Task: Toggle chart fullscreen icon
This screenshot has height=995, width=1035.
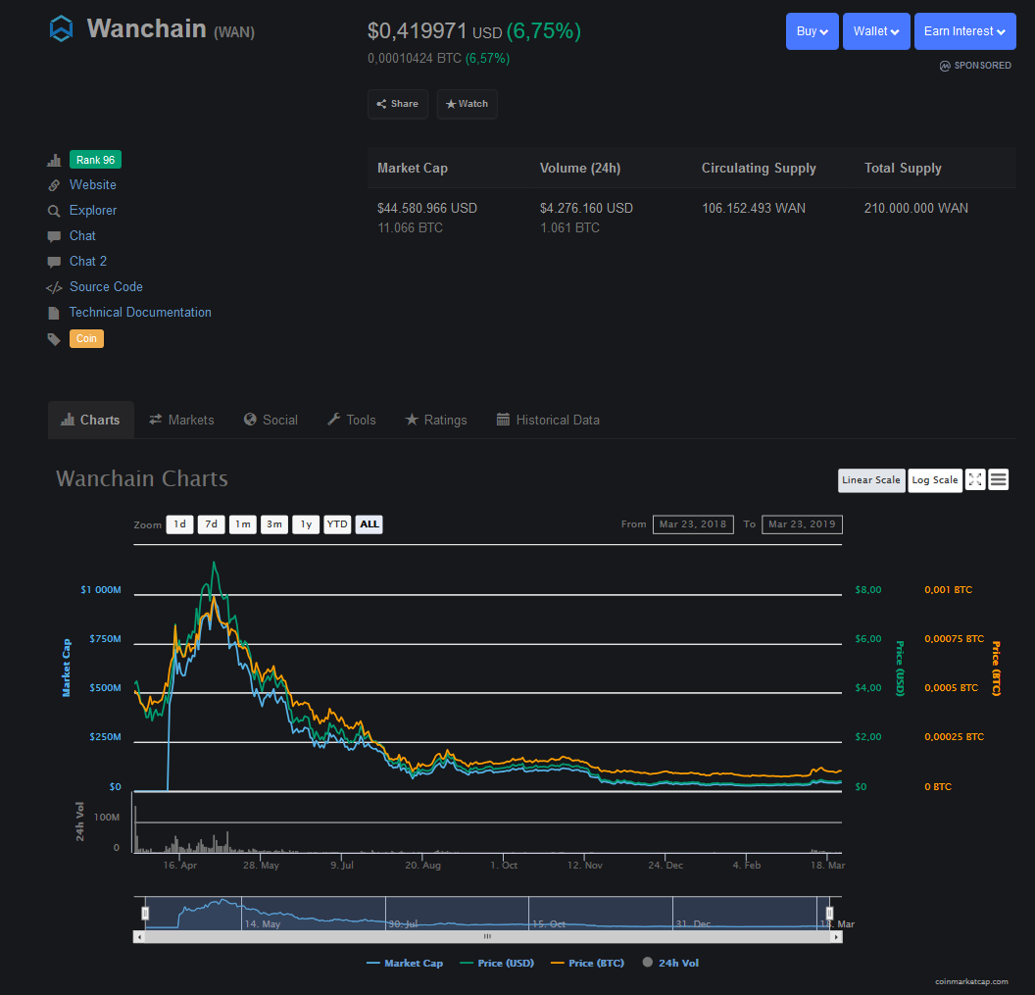Action: point(975,480)
